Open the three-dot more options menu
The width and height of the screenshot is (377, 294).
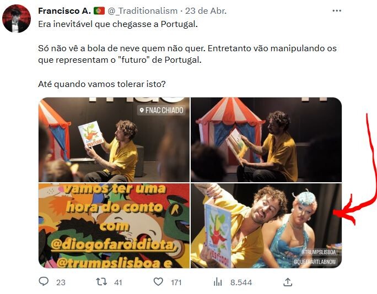337,11
